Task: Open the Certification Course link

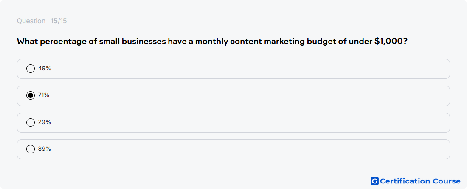Action: point(416,181)
